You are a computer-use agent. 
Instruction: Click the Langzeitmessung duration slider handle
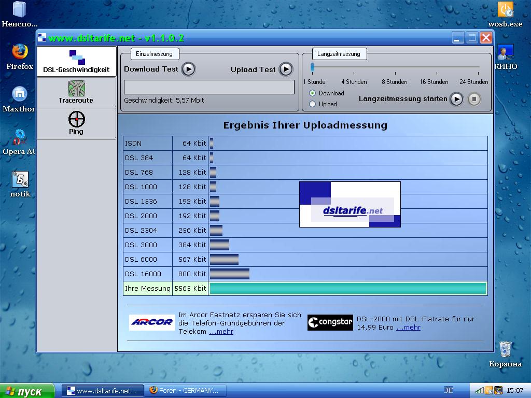coord(312,66)
